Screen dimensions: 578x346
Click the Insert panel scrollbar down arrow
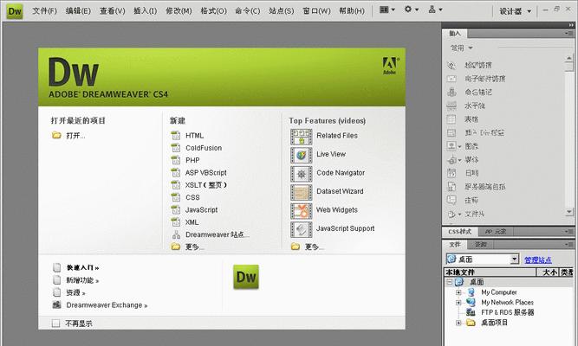coord(568,212)
